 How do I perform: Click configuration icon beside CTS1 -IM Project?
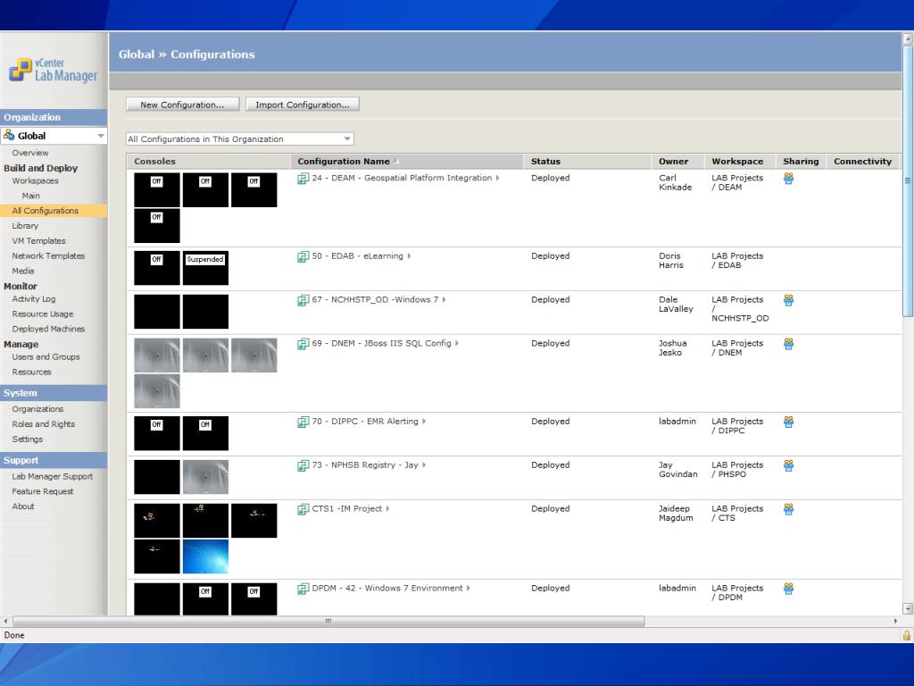pos(303,509)
